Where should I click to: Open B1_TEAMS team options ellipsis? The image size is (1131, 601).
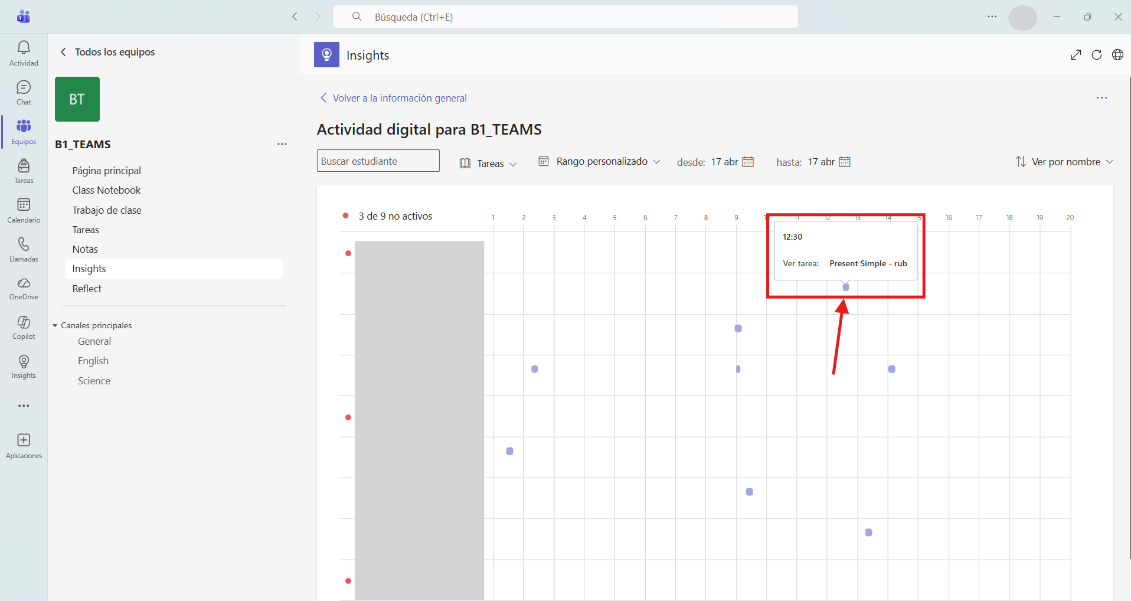pyautogui.click(x=282, y=144)
